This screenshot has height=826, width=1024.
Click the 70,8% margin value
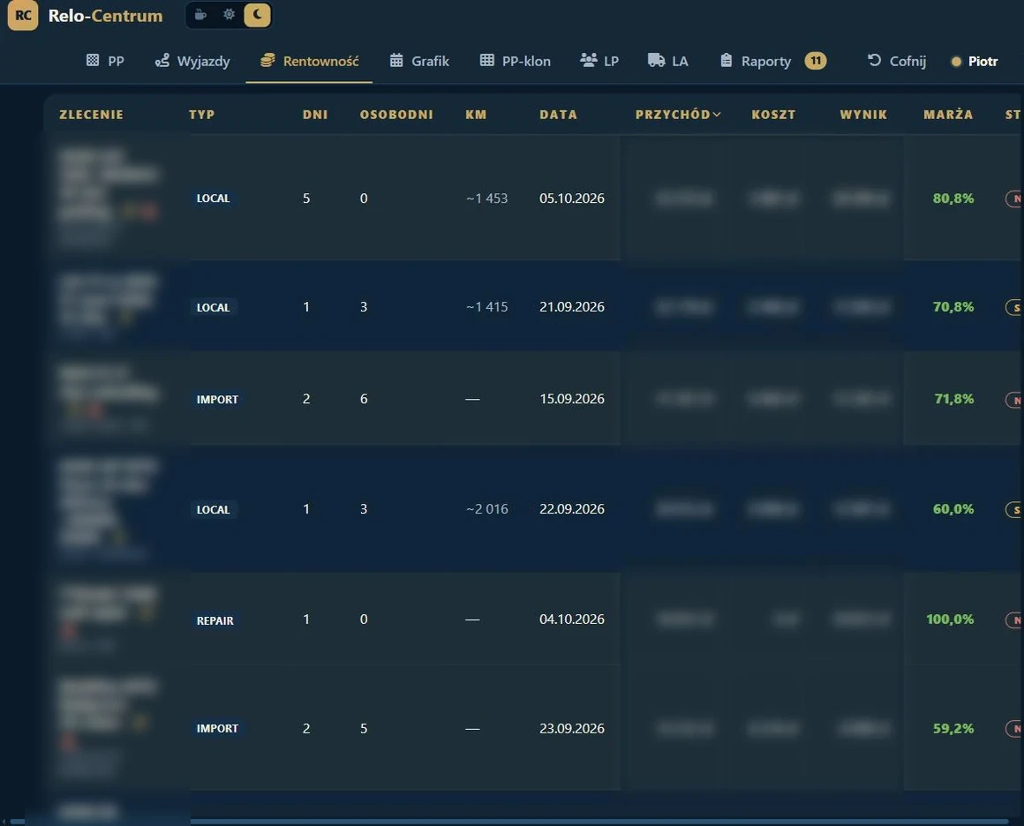click(952, 307)
